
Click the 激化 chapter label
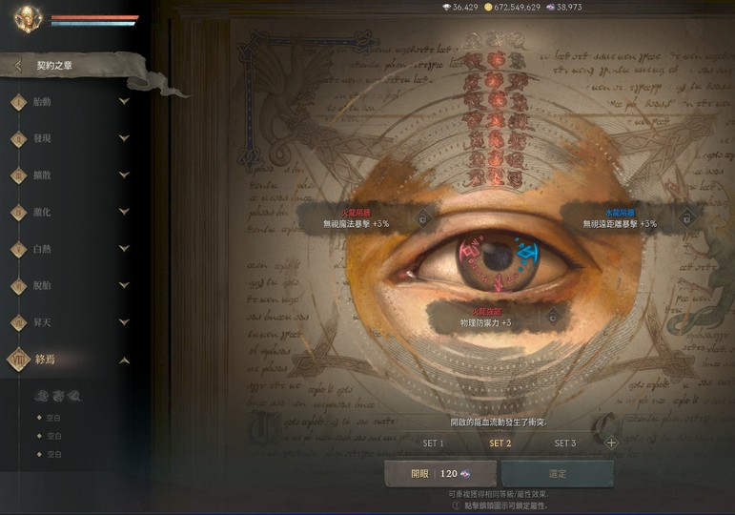tap(42, 212)
